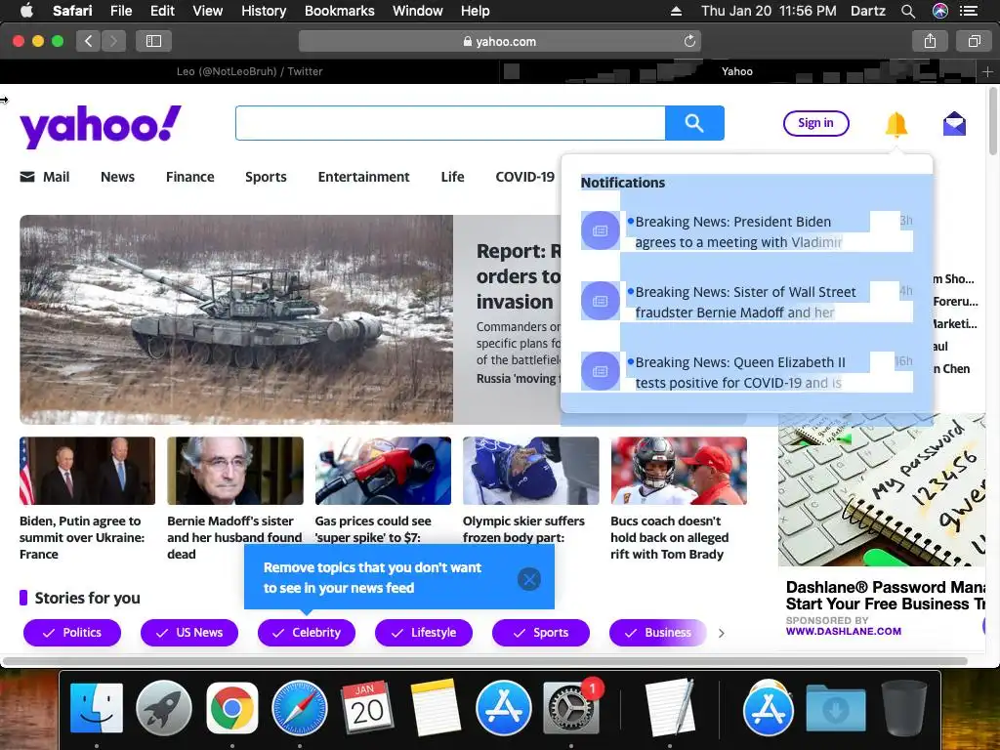Open the Window menu
The image size is (1000, 750).
418,11
